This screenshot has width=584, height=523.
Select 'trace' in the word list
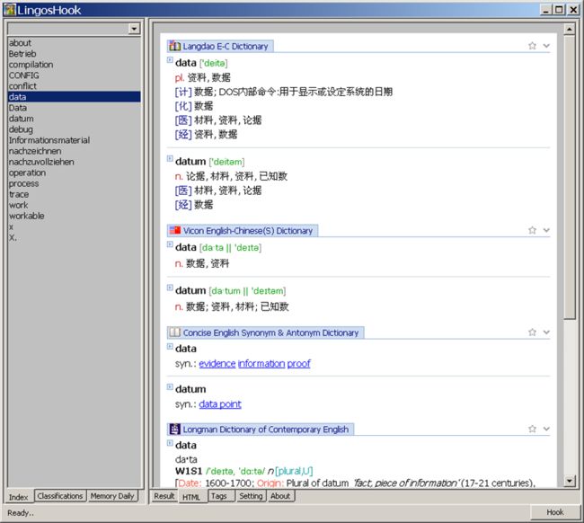(74, 194)
